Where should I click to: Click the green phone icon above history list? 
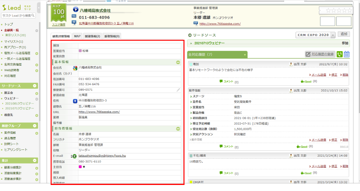tap(340, 54)
